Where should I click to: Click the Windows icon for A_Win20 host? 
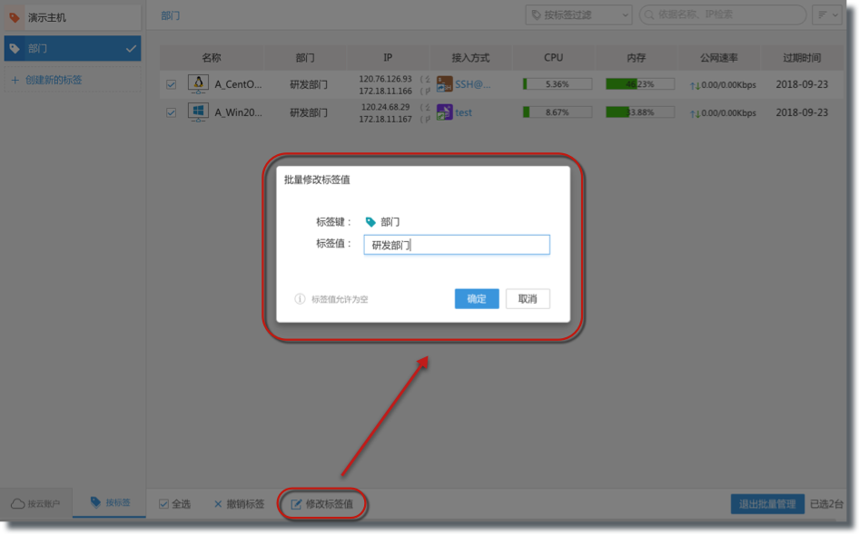tap(198, 112)
